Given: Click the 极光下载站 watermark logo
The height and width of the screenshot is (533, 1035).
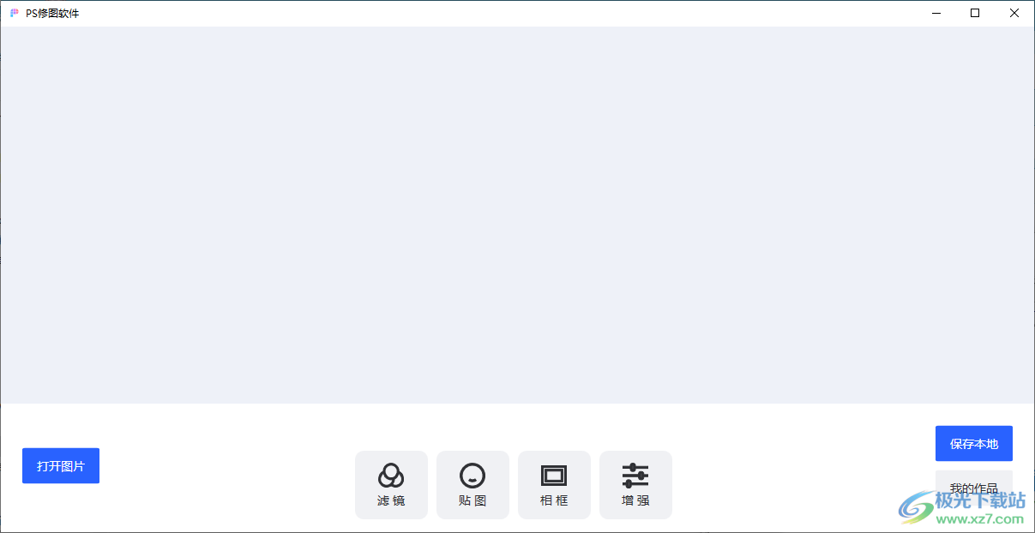Looking at the screenshot, I should click(915, 506).
